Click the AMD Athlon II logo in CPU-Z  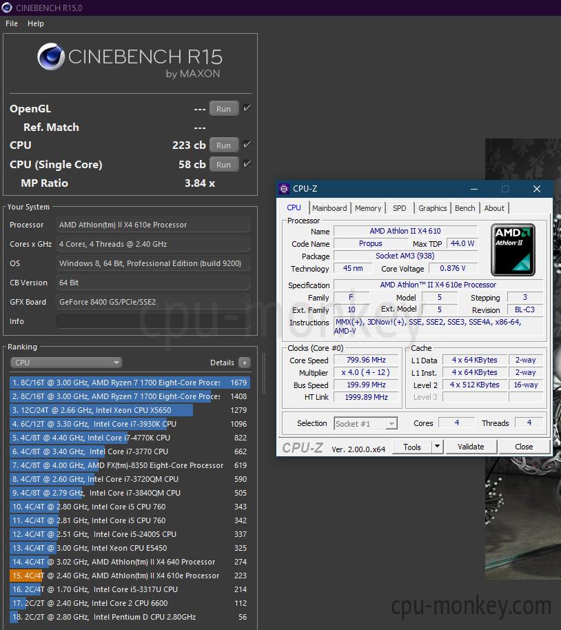click(x=513, y=250)
